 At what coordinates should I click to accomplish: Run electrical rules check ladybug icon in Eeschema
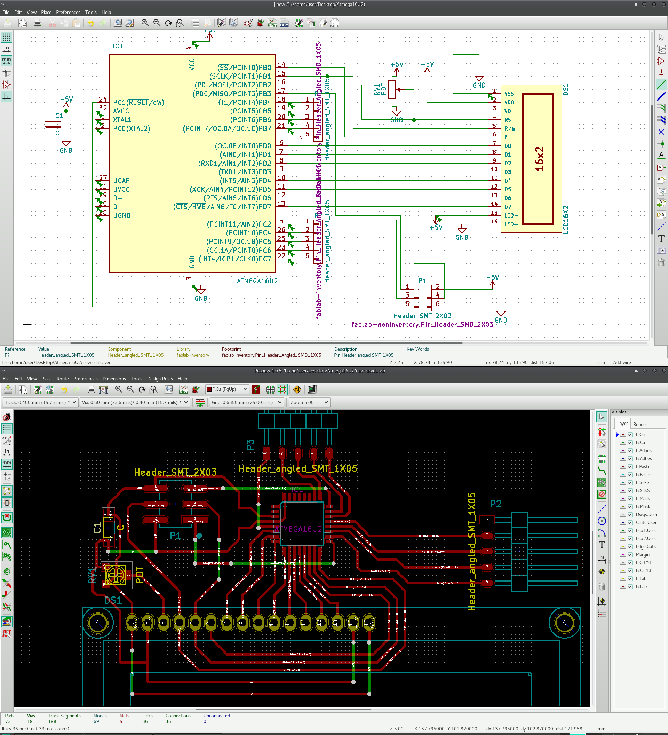click(261, 23)
